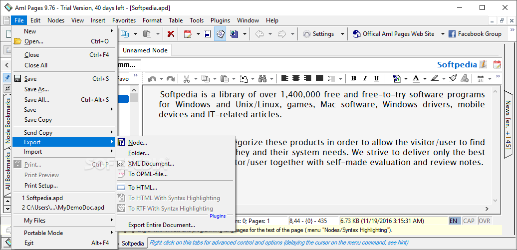Click the red X delete icon in the main toolbar
Screen dimensions: 517x250
(171, 34)
